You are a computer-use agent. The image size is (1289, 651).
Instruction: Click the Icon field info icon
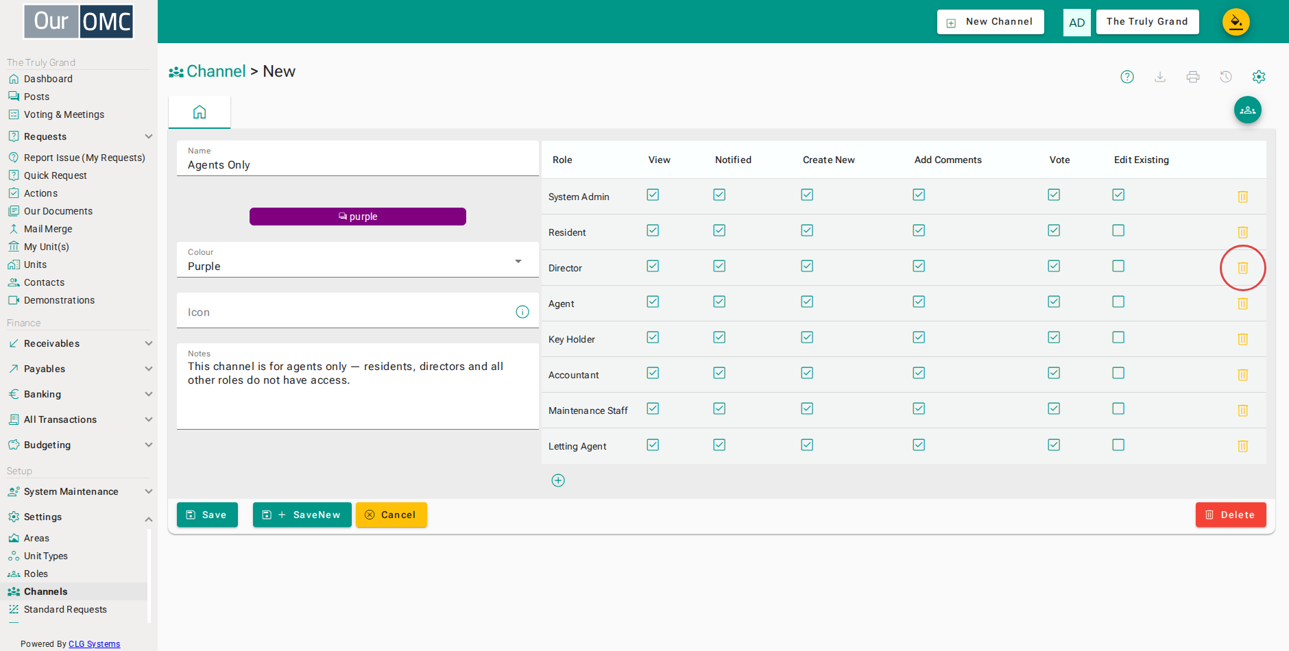pyautogui.click(x=522, y=312)
